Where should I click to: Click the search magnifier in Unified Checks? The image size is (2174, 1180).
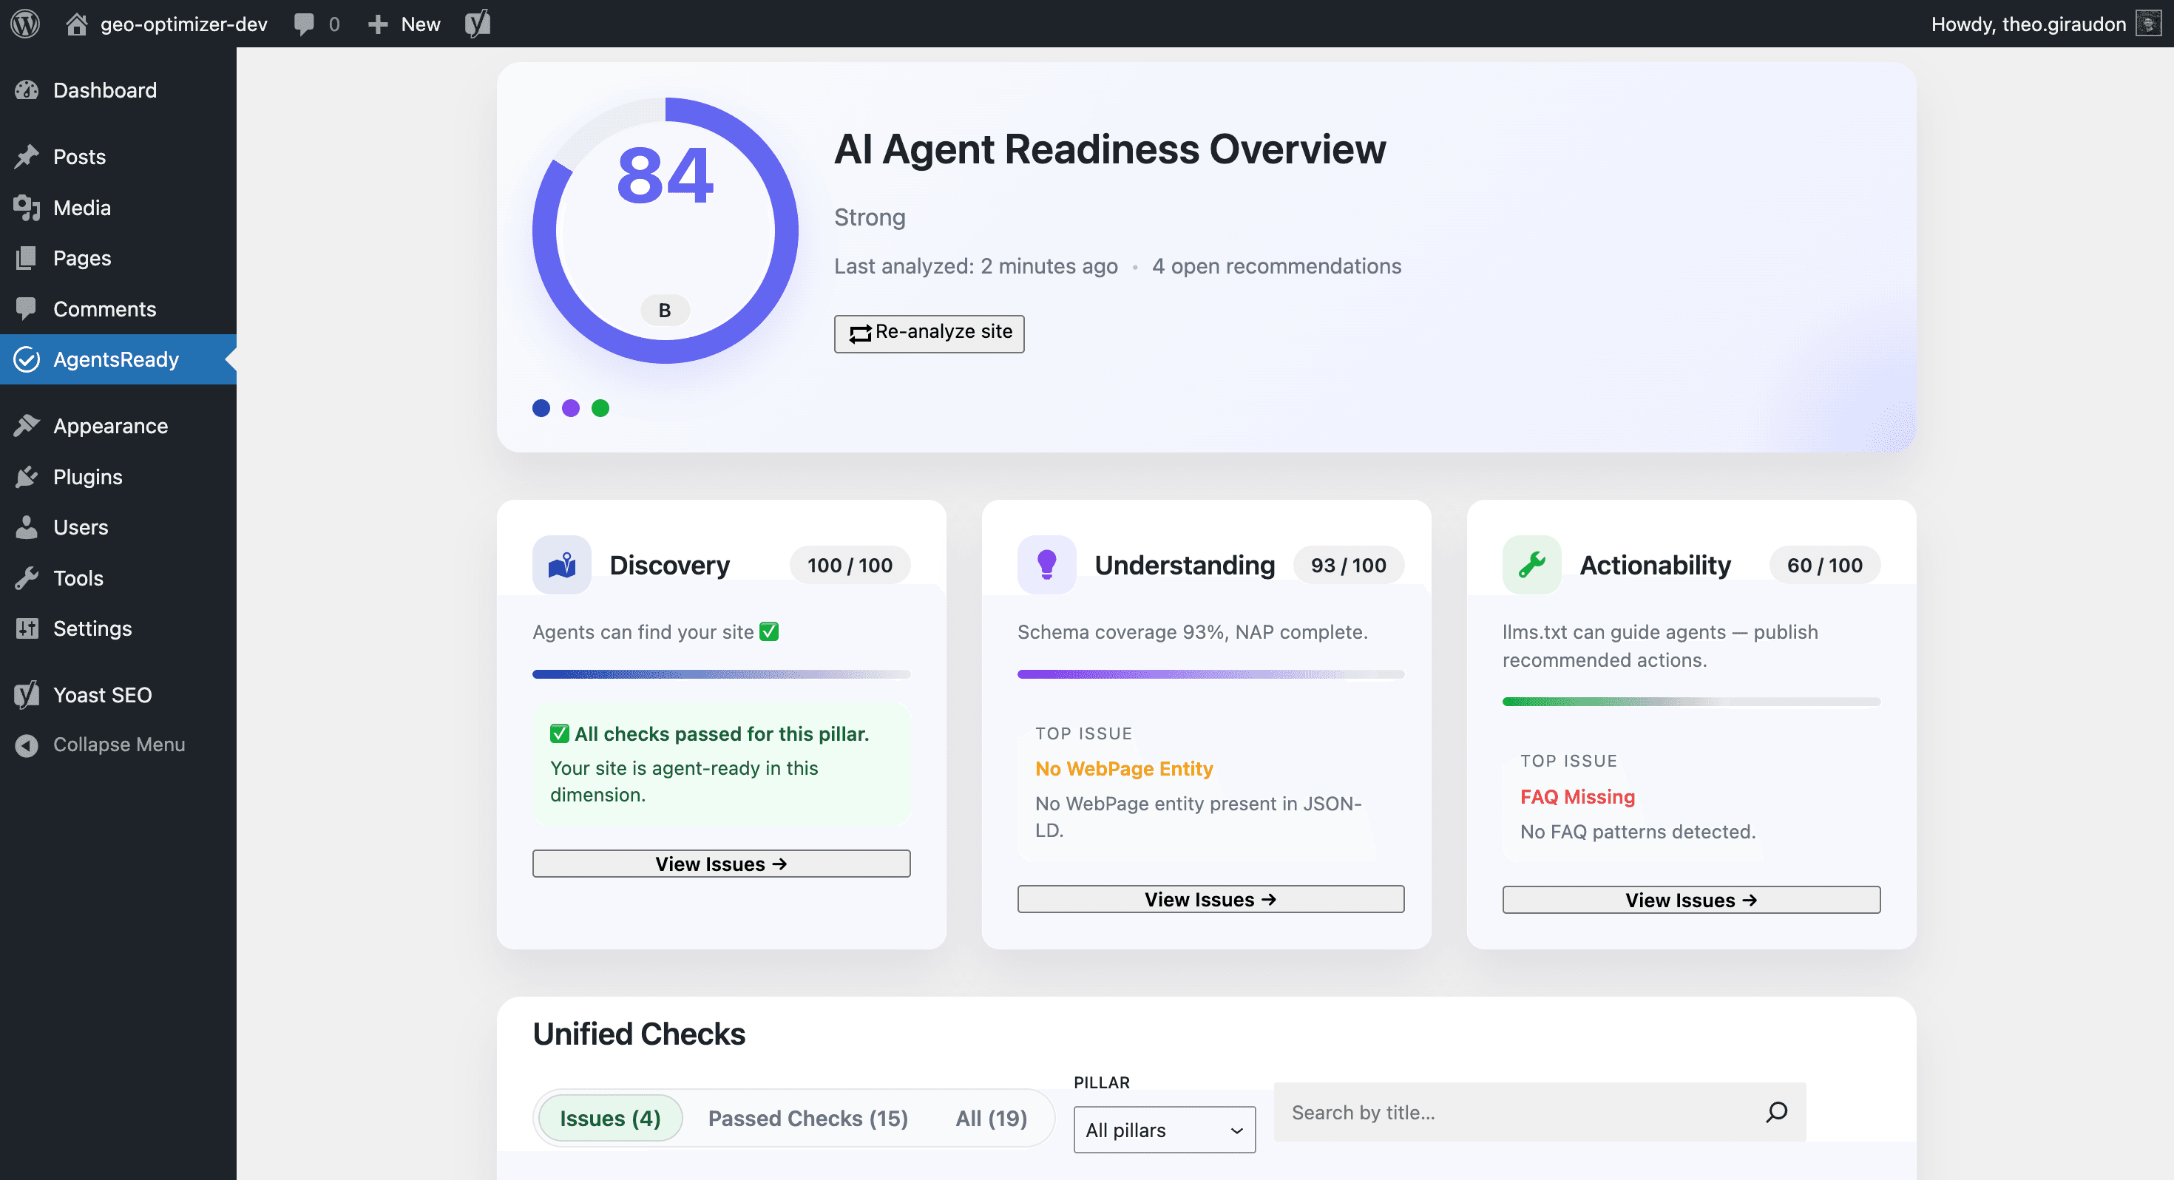click(1778, 1112)
